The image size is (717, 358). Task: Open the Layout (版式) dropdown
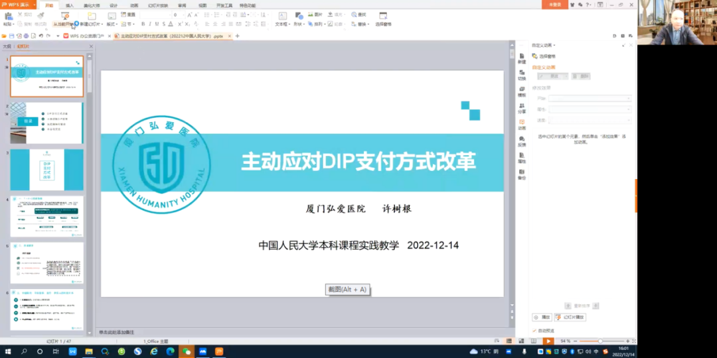[x=112, y=25]
